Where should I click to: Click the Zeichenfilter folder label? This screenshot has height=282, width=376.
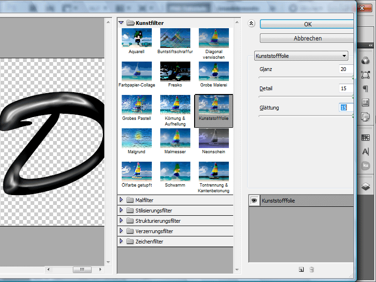click(x=149, y=242)
